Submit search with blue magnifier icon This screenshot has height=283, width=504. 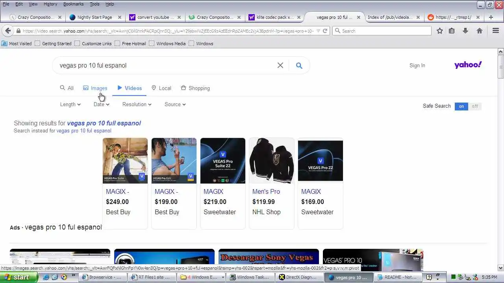click(299, 65)
